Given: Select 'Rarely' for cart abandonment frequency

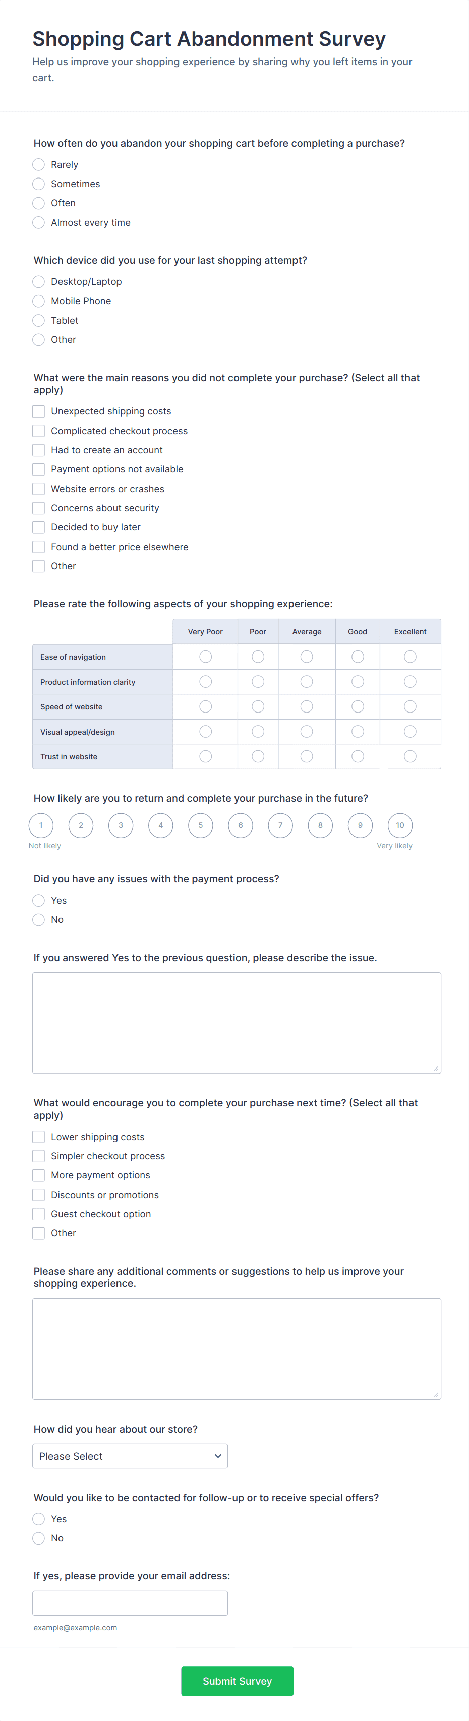Looking at the screenshot, I should point(39,164).
